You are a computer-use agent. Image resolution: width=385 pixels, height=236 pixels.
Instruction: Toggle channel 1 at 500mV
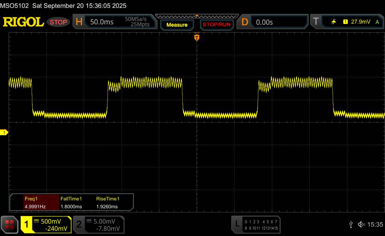coord(46,224)
